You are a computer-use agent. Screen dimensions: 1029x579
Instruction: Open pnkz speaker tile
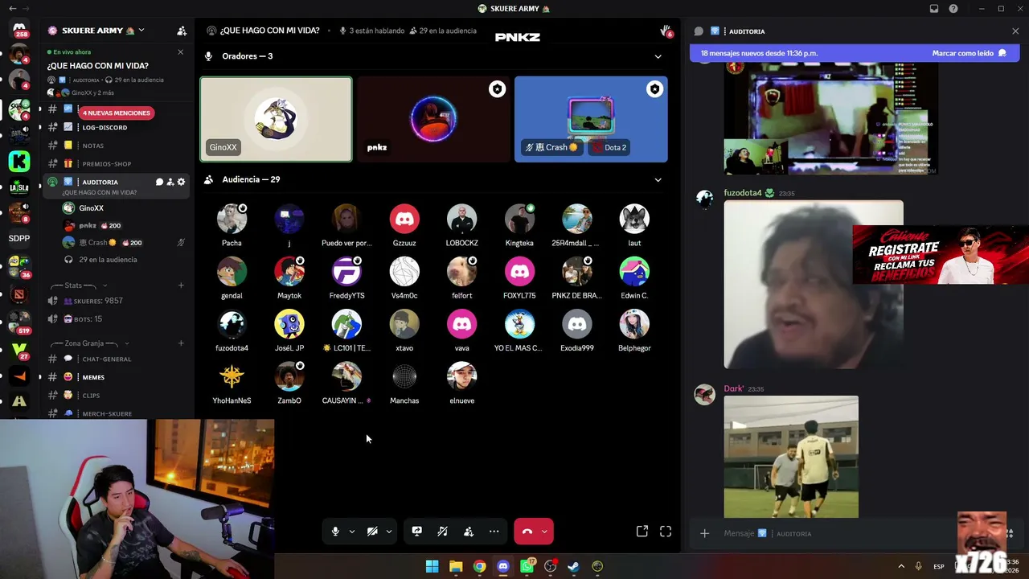click(x=433, y=119)
